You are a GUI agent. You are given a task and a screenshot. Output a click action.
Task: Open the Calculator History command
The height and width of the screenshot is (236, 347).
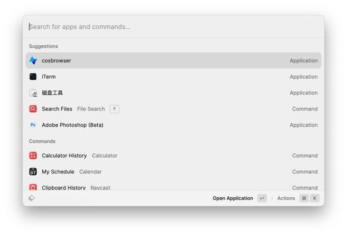[173, 156]
